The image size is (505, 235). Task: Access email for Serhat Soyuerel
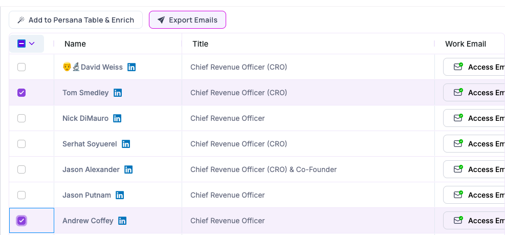tap(476, 144)
